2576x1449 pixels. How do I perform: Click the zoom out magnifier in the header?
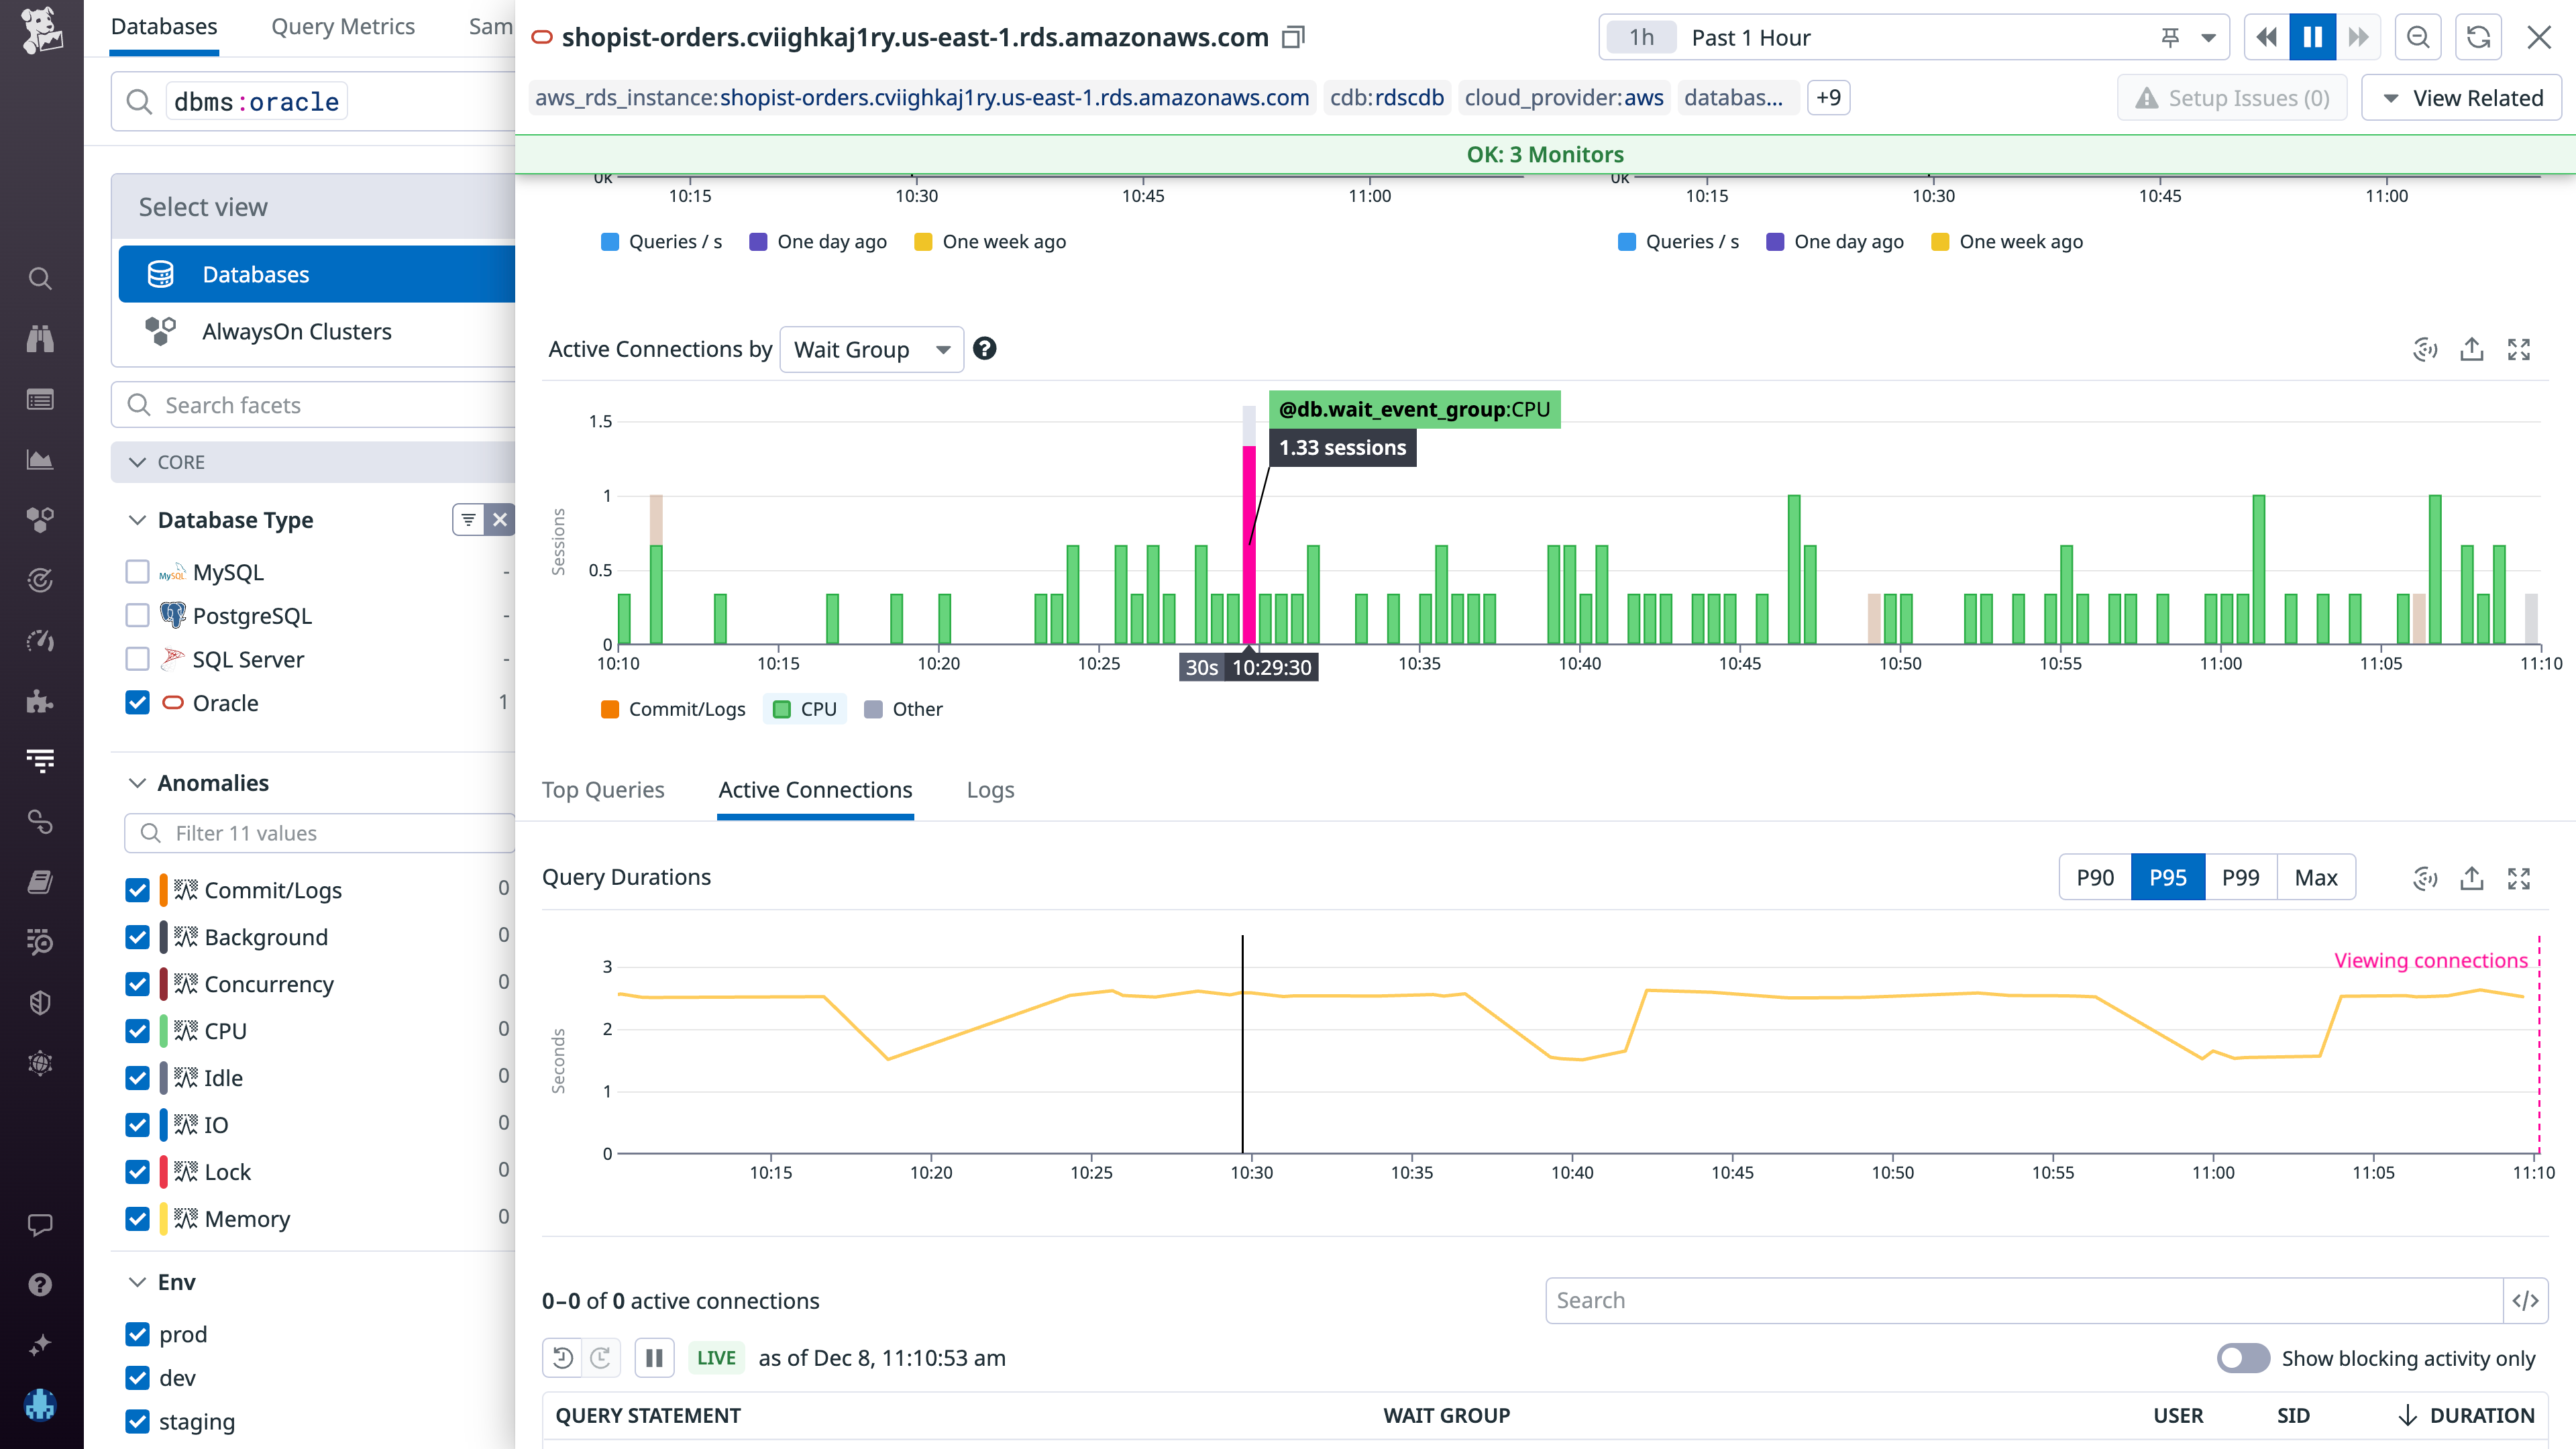pos(2418,37)
